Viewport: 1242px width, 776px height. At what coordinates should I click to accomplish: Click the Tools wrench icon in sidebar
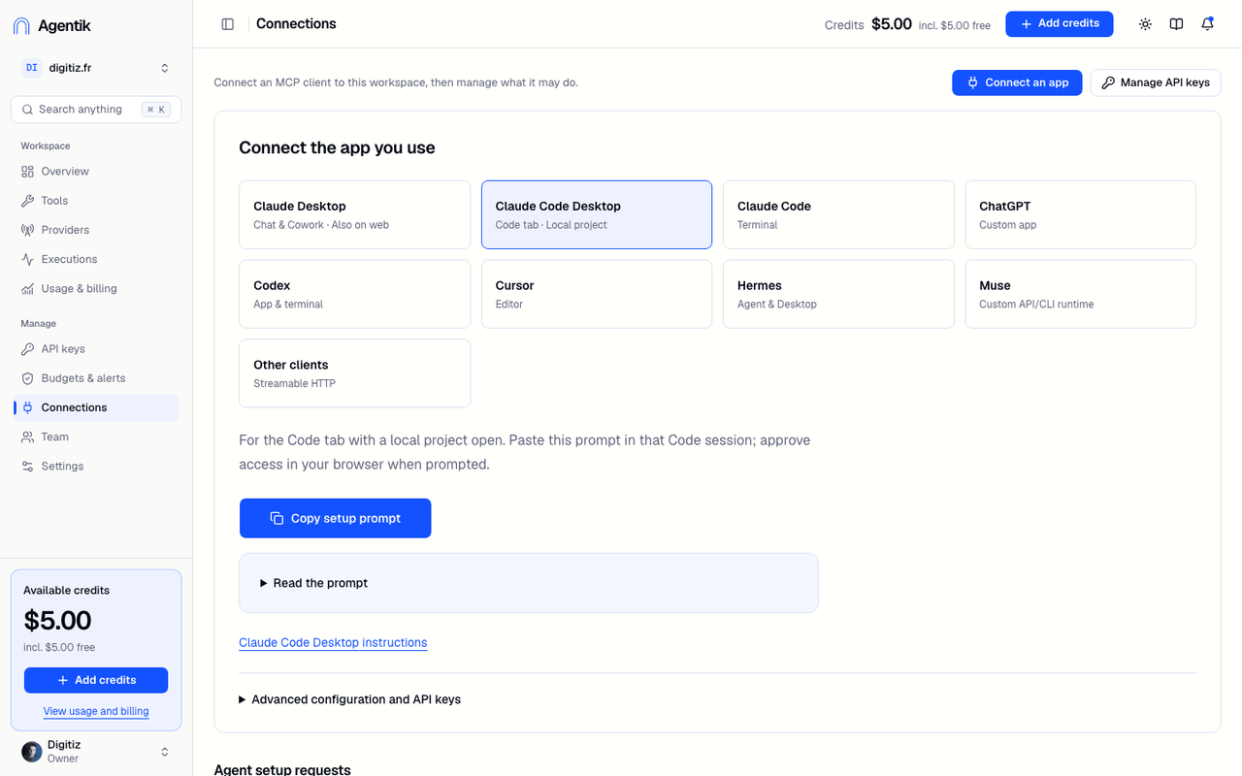[x=27, y=201]
